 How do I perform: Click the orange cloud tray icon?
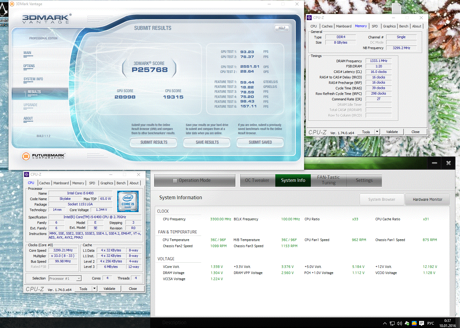coord(414,323)
